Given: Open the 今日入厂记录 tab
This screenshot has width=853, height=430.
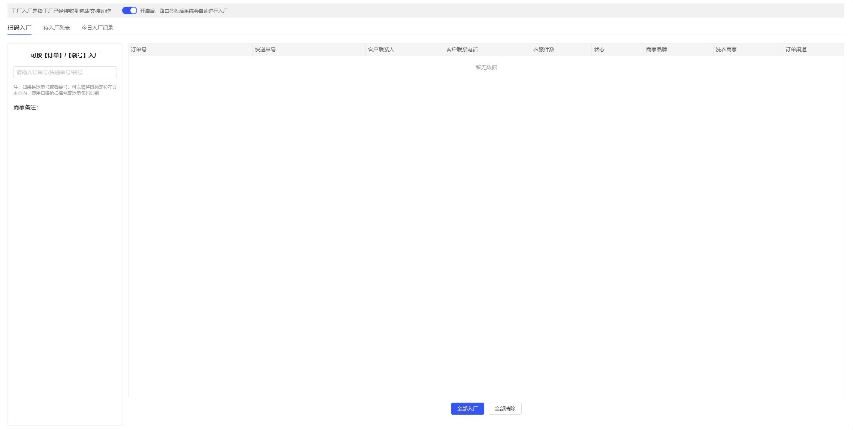Looking at the screenshot, I should click(x=97, y=28).
